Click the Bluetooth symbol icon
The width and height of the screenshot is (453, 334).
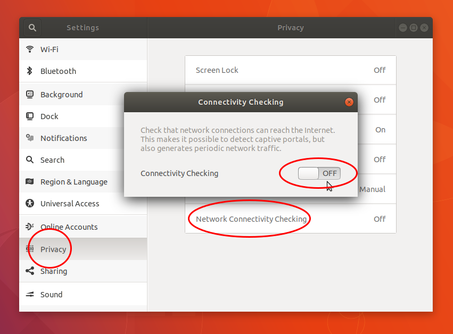click(29, 71)
